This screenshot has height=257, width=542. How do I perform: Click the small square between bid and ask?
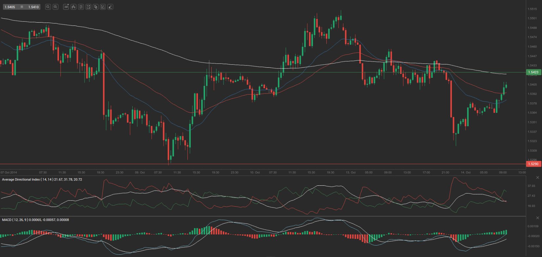[x=22, y=7]
